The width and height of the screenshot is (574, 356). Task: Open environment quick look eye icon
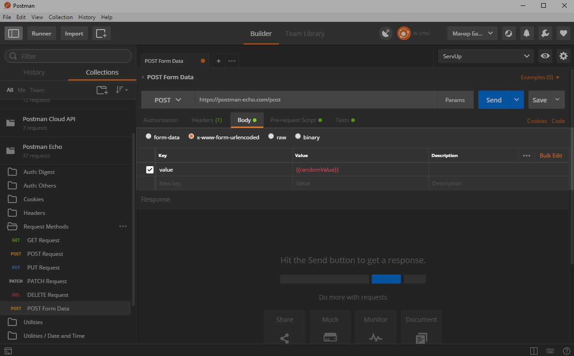pyautogui.click(x=545, y=56)
